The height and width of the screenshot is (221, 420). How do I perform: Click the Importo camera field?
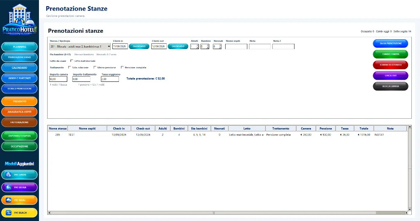click(58, 79)
